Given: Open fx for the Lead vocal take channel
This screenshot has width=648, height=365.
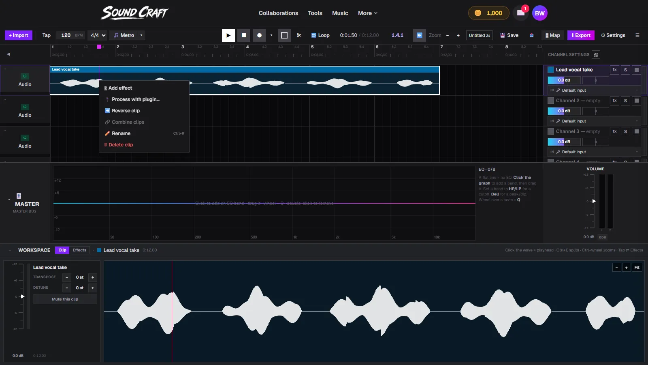Looking at the screenshot, I should (614, 70).
